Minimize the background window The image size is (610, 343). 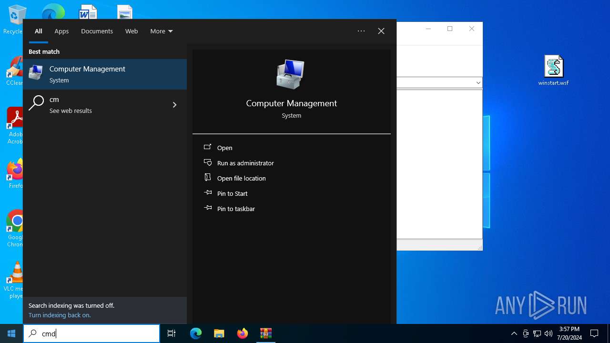coord(428,29)
